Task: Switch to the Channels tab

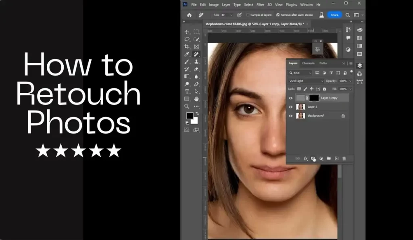Action: click(308, 63)
